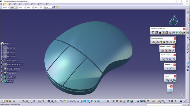Open the Autom color dropdown
This screenshot has width=190, height=106.
click(x=6, y=7)
